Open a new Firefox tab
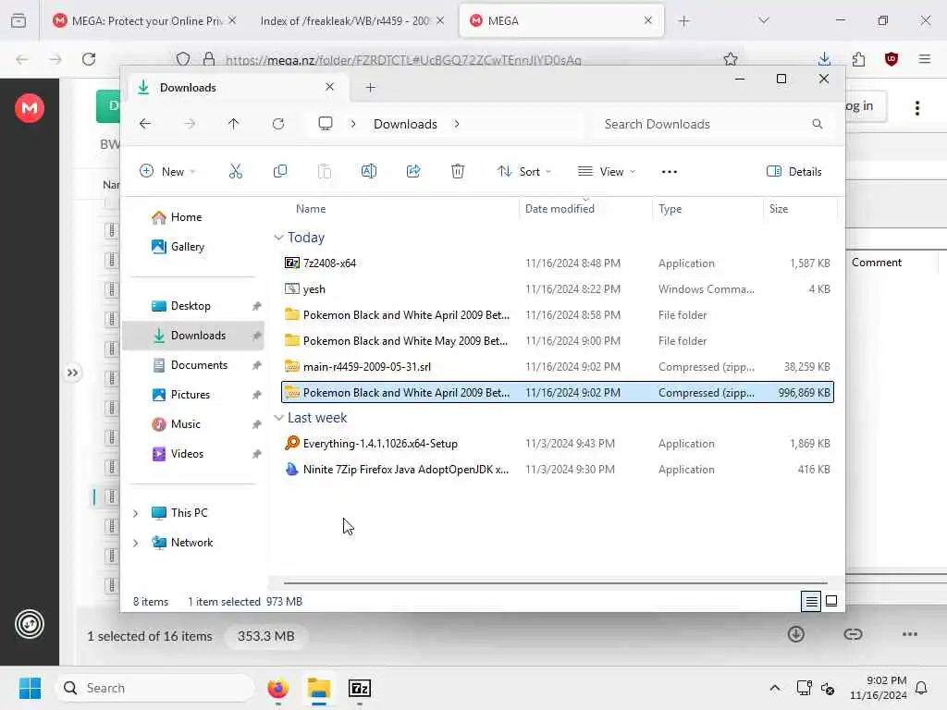947x710 pixels. tap(683, 20)
